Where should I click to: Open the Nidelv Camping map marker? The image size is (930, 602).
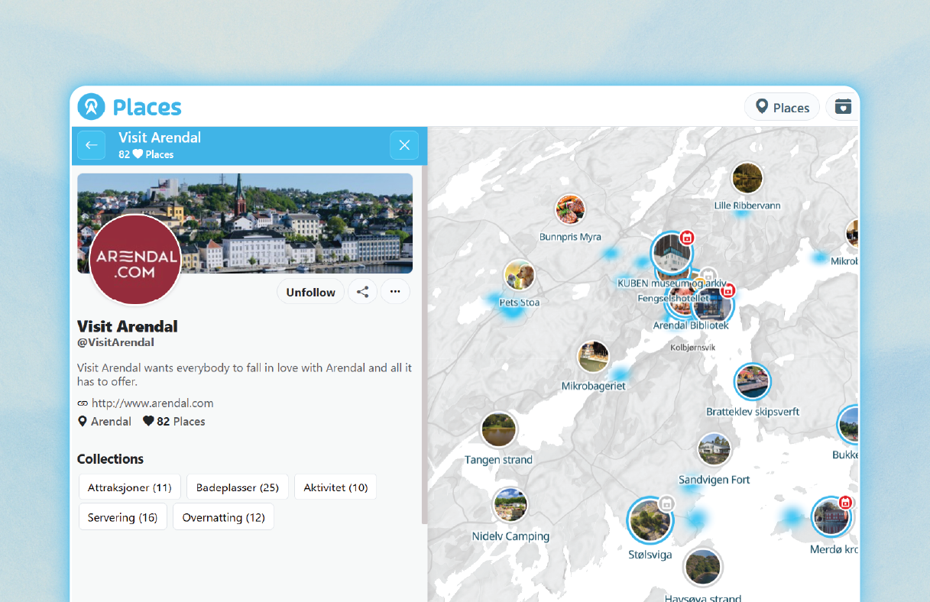point(510,505)
